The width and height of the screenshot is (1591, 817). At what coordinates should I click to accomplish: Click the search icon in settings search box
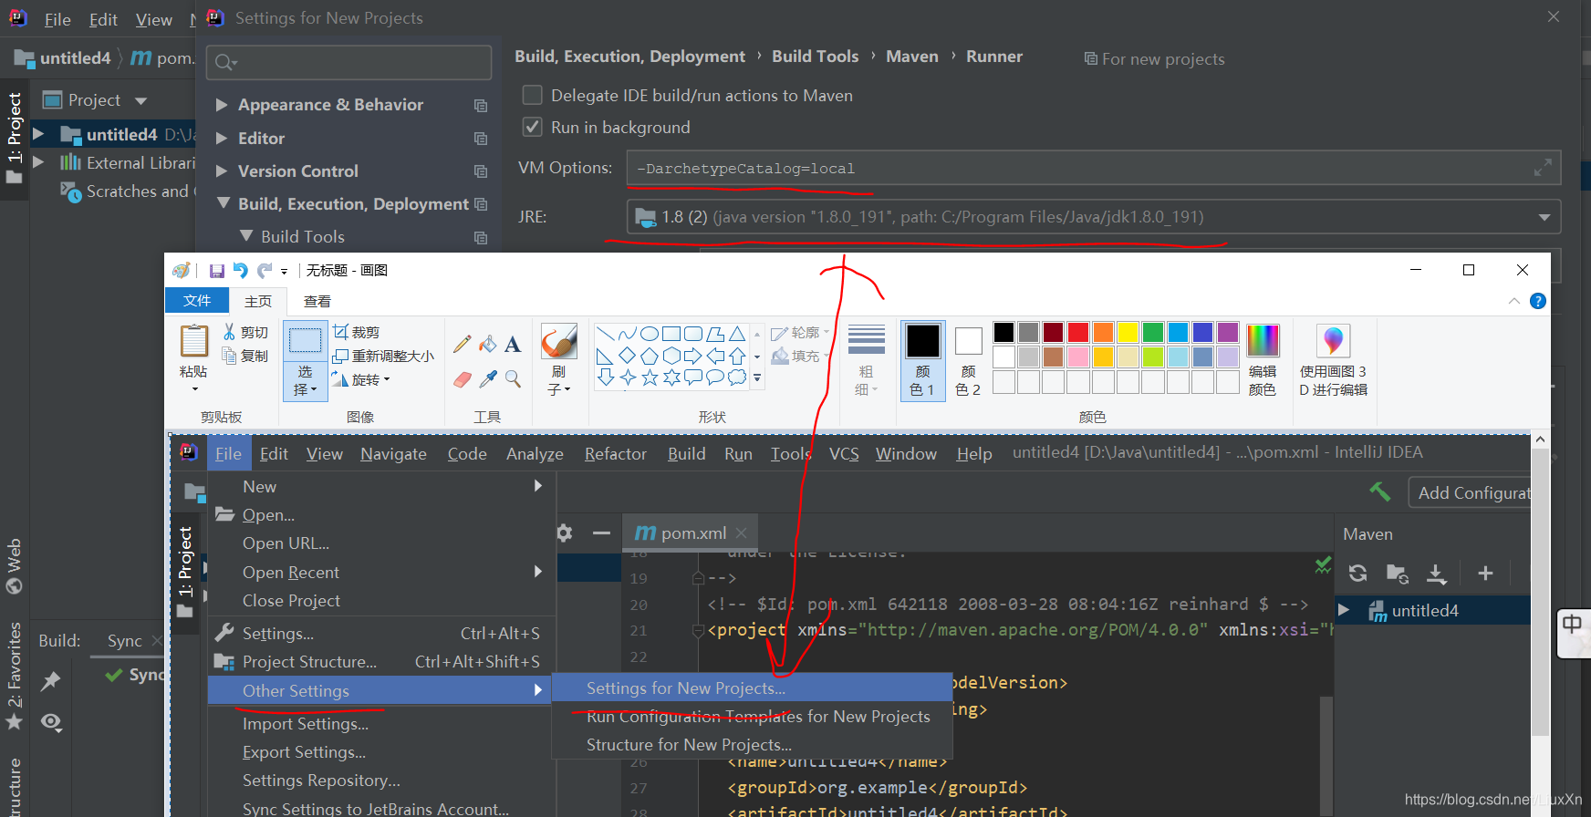[x=224, y=62]
